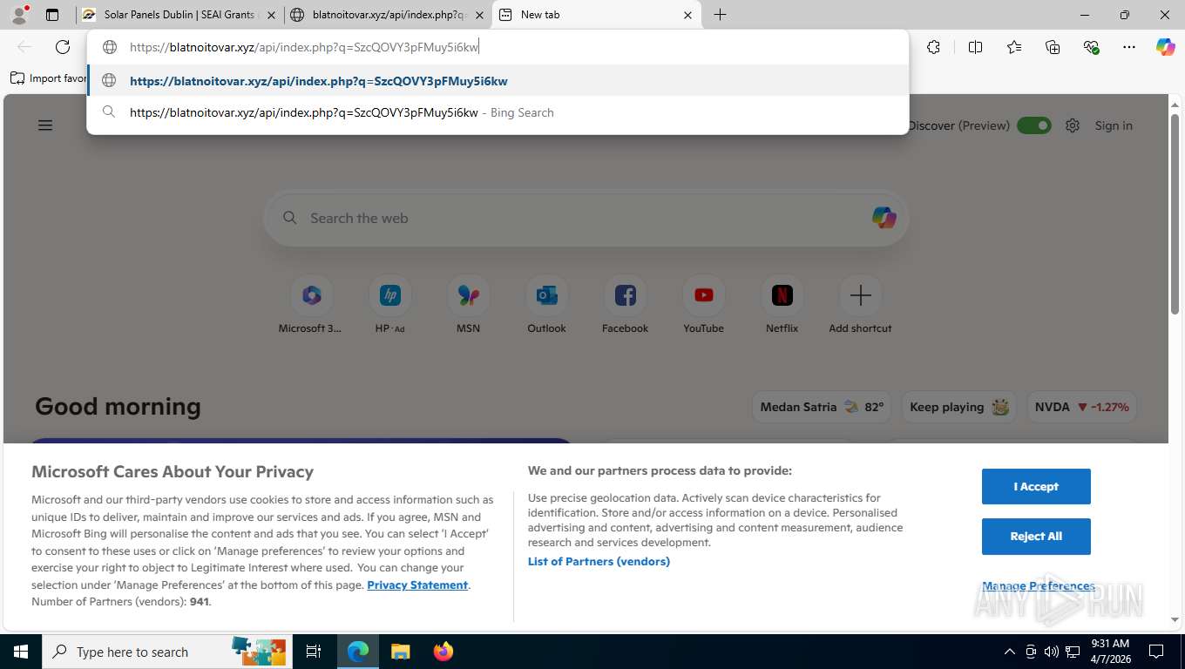Open notification center icon
Viewport: 1185px width, 669px height.
coord(1156,652)
